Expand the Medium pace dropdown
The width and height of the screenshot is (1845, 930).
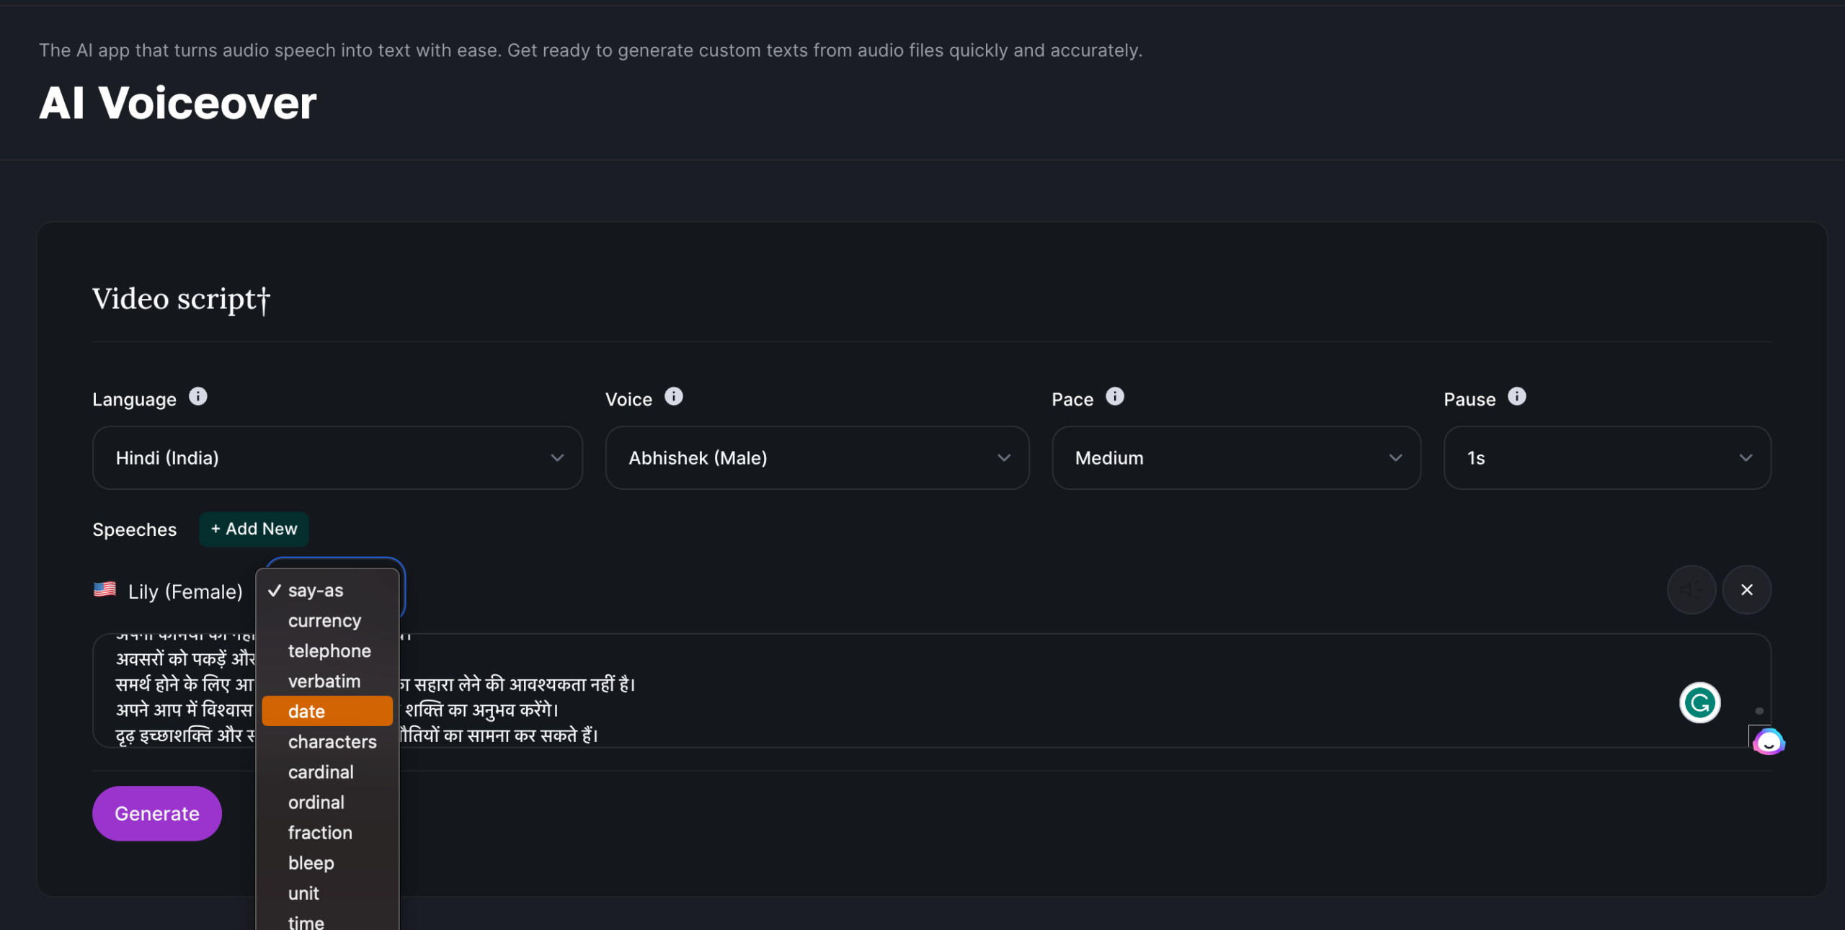point(1236,458)
